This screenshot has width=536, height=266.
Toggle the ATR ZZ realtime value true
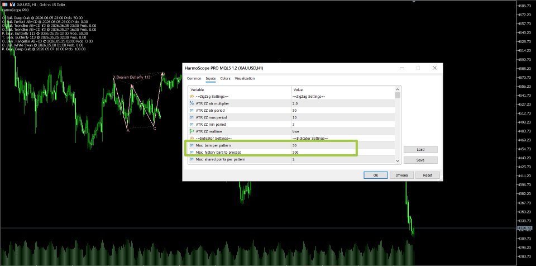343,131
